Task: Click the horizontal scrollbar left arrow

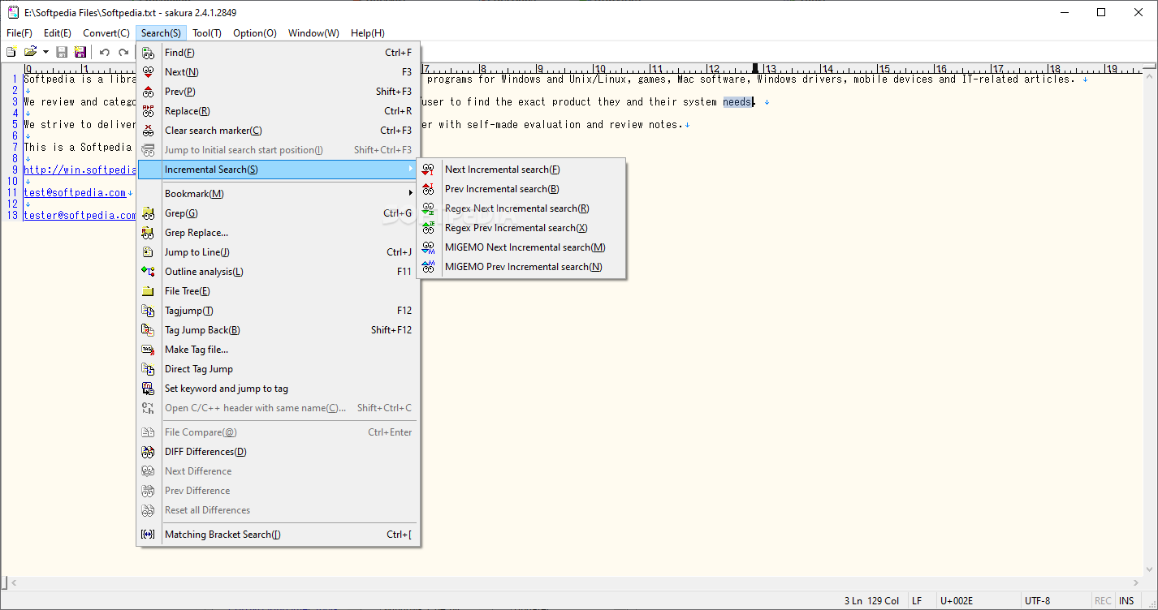Action: click(x=13, y=582)
